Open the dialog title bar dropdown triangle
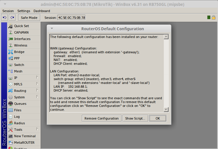This screenshot has height=149, width=218. (x=52, y=29)
